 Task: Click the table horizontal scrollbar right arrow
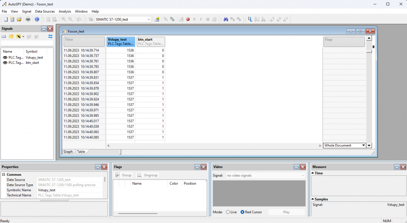click(320, 146)
